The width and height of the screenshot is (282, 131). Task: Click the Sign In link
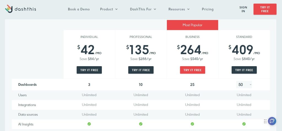click(243, 9)
